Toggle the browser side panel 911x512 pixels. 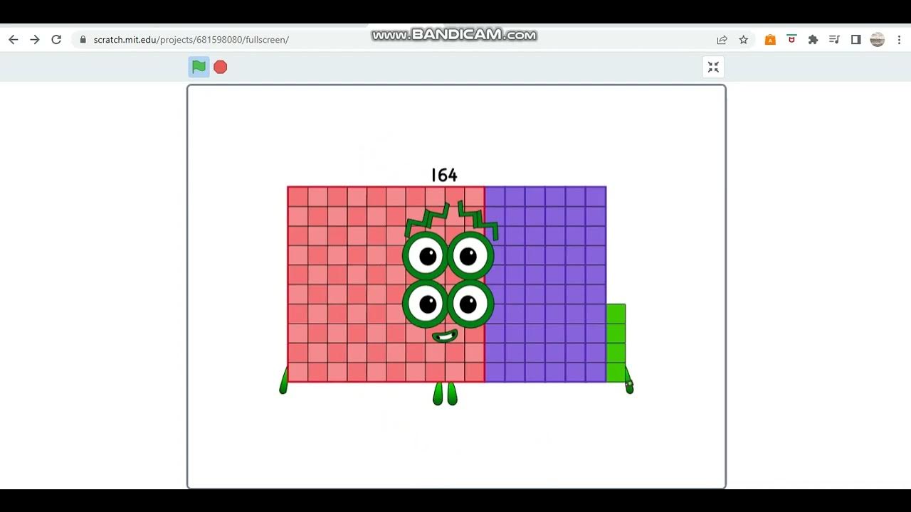855,40
